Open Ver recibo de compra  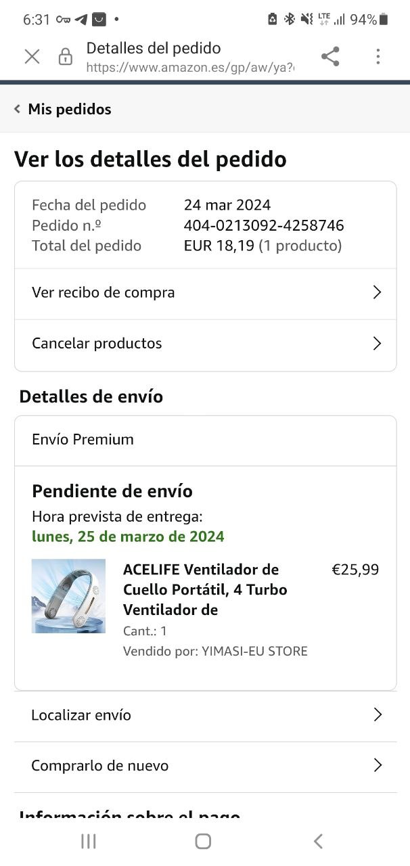103,292
